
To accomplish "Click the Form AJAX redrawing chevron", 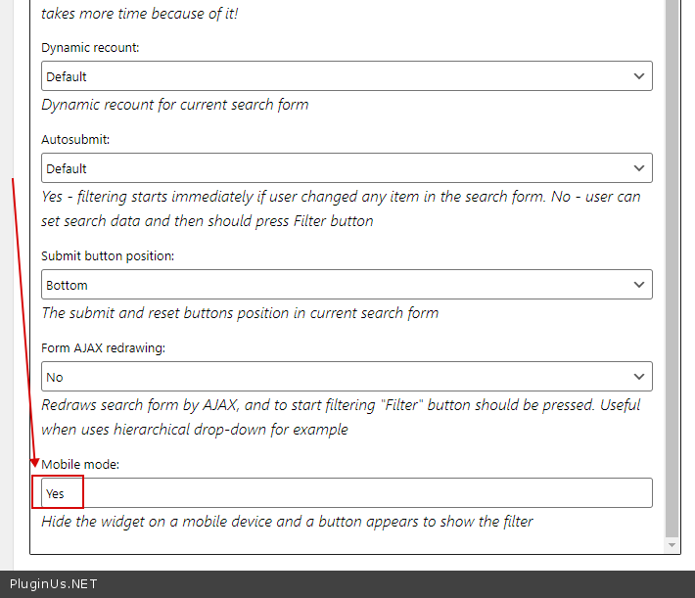I will click(639, 377).
